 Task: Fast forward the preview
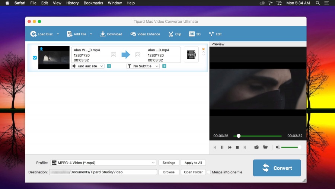(x=230, y=147)
